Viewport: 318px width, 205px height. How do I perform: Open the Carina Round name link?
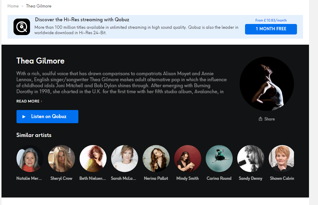point(219,178)
